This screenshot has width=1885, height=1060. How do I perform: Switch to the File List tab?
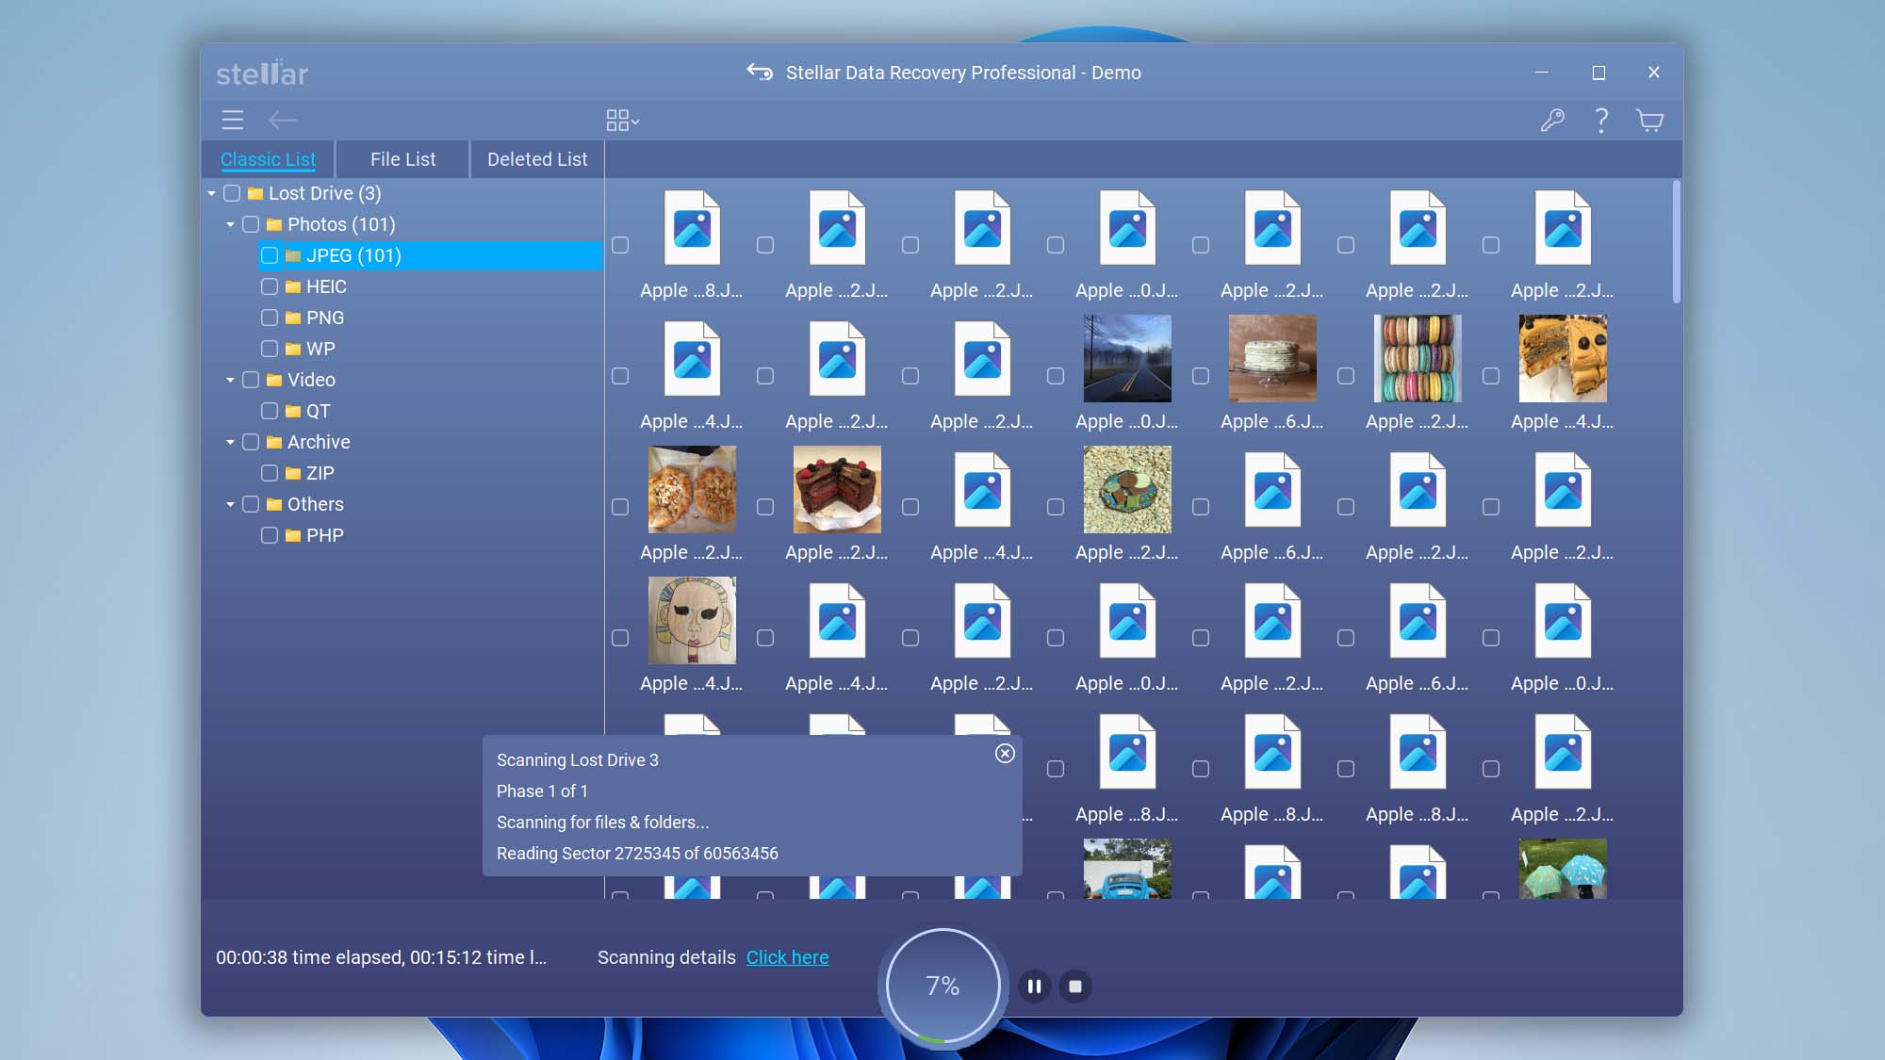click(x=402, y=159)
